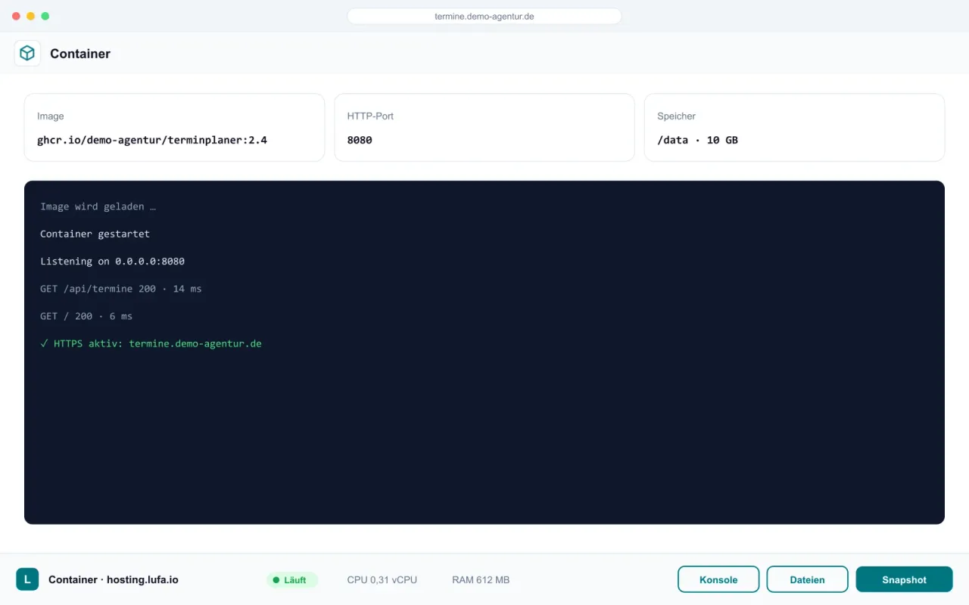Viewport: 969px width, 605px height.
Task: Select storage value /data · 10 GB
Action: (x=697, y=140)
